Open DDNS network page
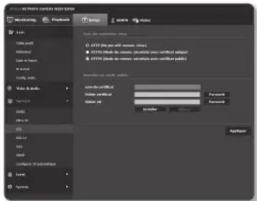 (20, 112)
